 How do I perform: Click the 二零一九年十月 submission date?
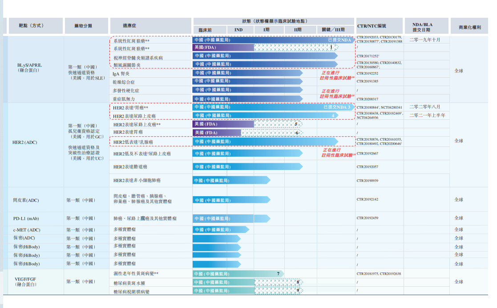click(424, 40)
